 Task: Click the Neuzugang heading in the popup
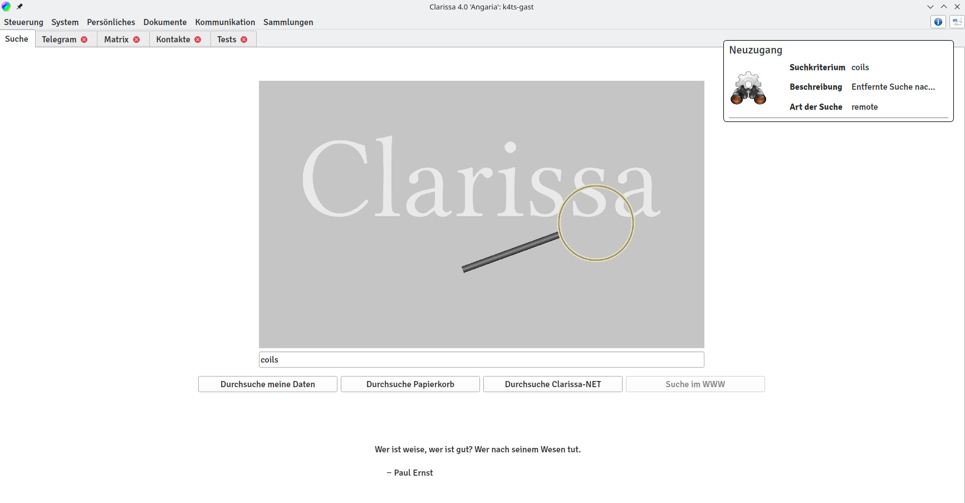pyautogui.click(x=756, y=50)
